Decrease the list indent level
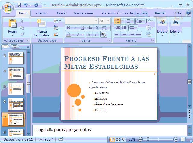This screenshot has height=143, width=193. 117,28
